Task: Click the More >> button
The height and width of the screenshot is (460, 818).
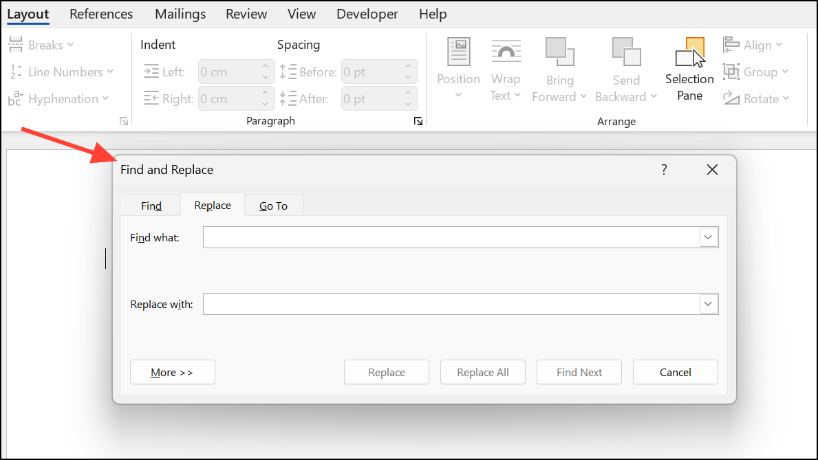Action: point(172,372)
